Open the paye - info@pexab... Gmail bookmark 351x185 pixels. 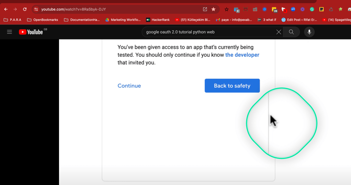coord(234,20)
